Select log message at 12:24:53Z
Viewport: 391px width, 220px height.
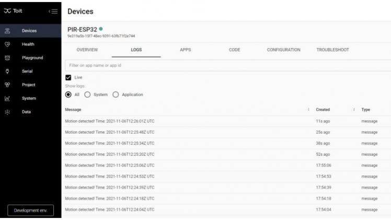[x=110, y=177]
